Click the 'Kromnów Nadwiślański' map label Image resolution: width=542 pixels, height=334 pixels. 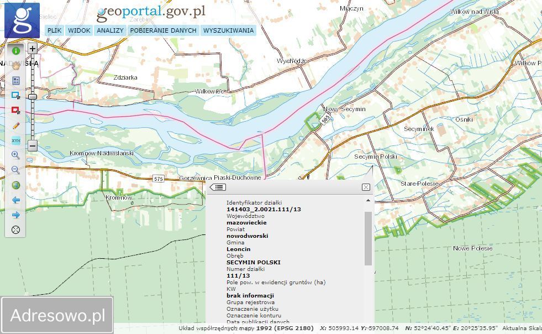pyautogui.click(x=102, y=153)
